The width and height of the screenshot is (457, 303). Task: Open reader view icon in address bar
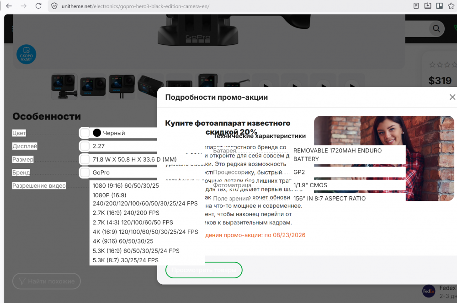pos(416,6)
